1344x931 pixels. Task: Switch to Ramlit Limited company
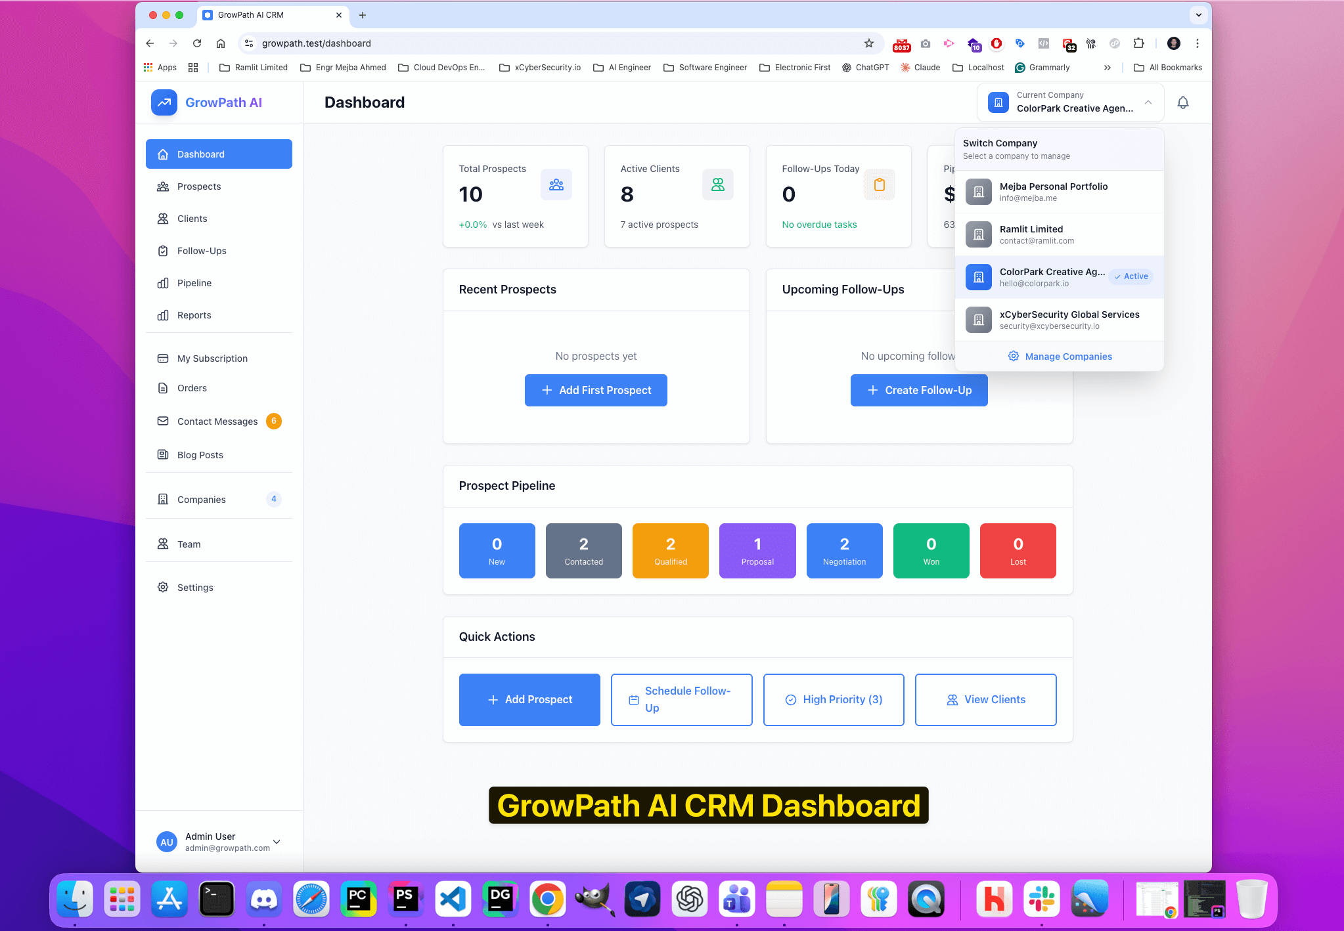point(1044,234)
